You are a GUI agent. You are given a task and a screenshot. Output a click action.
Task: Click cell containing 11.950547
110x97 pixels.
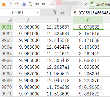pyautogui.click(x=58, y=74)
